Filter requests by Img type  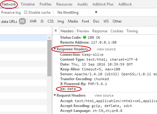61,21
